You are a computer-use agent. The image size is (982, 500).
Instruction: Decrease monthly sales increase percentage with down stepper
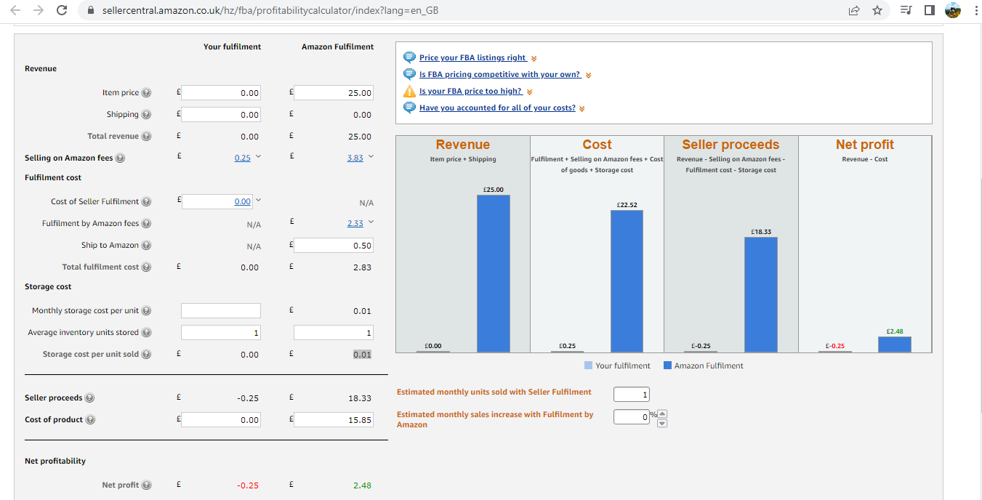661,423
